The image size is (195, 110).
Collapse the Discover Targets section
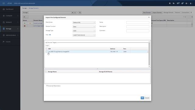(46, 42)
